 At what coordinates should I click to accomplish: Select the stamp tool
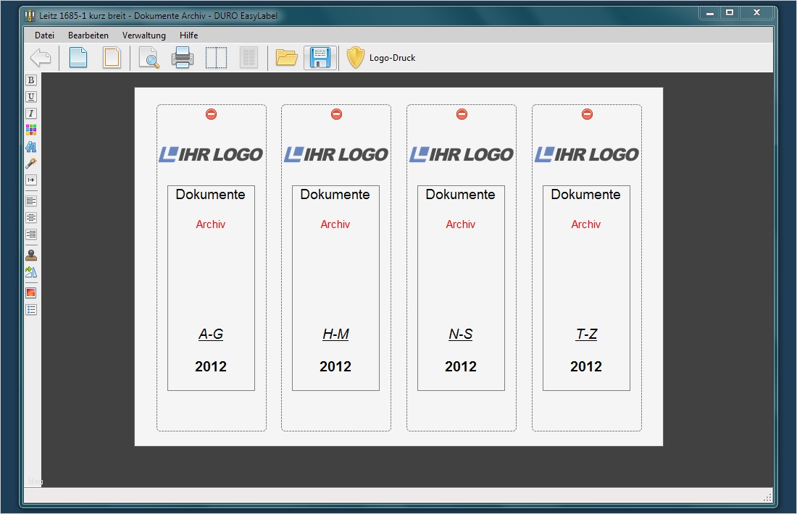tap(31, 256)
